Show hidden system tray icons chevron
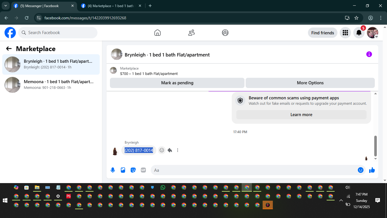The height and width of the screenshot is (218, 387). [x=341, y=200]
